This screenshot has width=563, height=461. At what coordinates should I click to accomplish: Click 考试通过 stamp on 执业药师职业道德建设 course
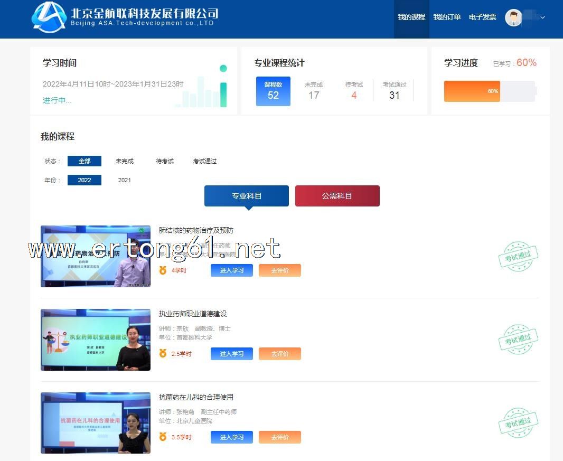[x=518, y=340]
